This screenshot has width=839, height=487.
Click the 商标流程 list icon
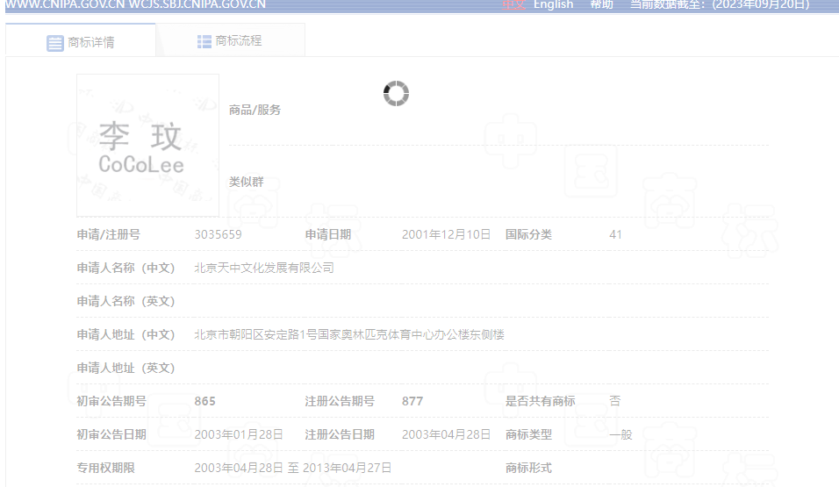point(204,42)
